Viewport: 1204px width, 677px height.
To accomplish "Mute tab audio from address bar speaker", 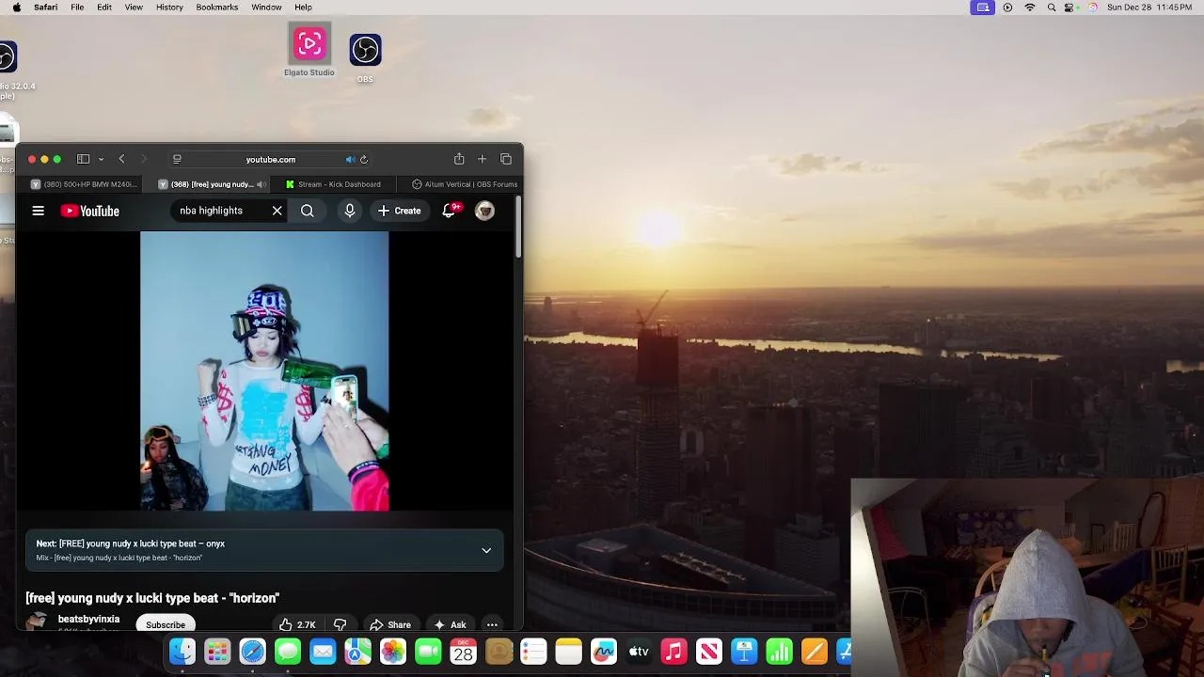I will pos(350,160).
